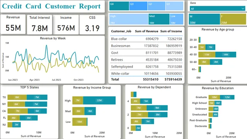
Task: Click the FL teal 6M bar segment
Action: click(29, 118)
